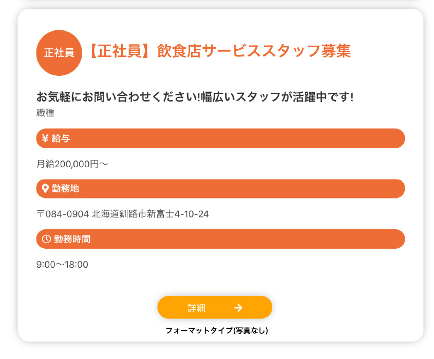The width and height of the screenshot is (434, 359).
Task: Click the location pin icon beside 勤務地
Action: pos(45,188)
